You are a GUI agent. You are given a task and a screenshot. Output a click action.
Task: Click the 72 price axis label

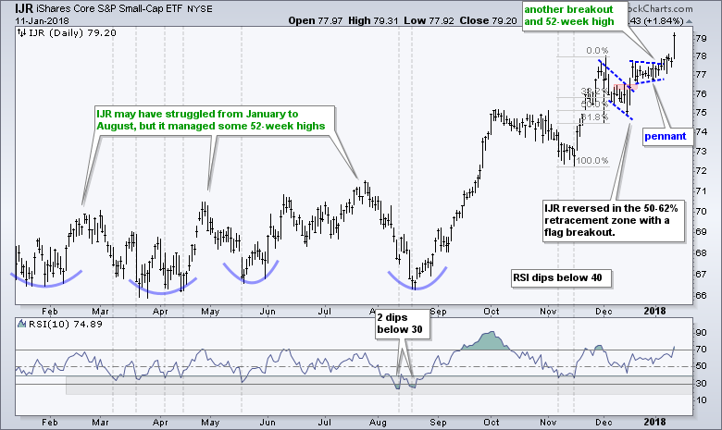tap(701, 171)
